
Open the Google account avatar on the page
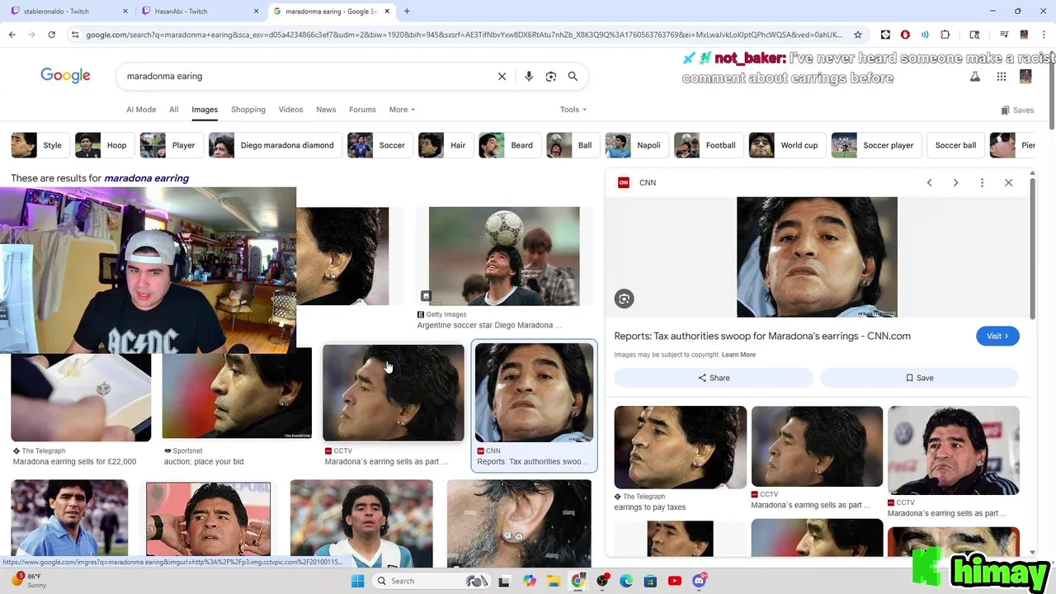click(x=1025, y=76)
